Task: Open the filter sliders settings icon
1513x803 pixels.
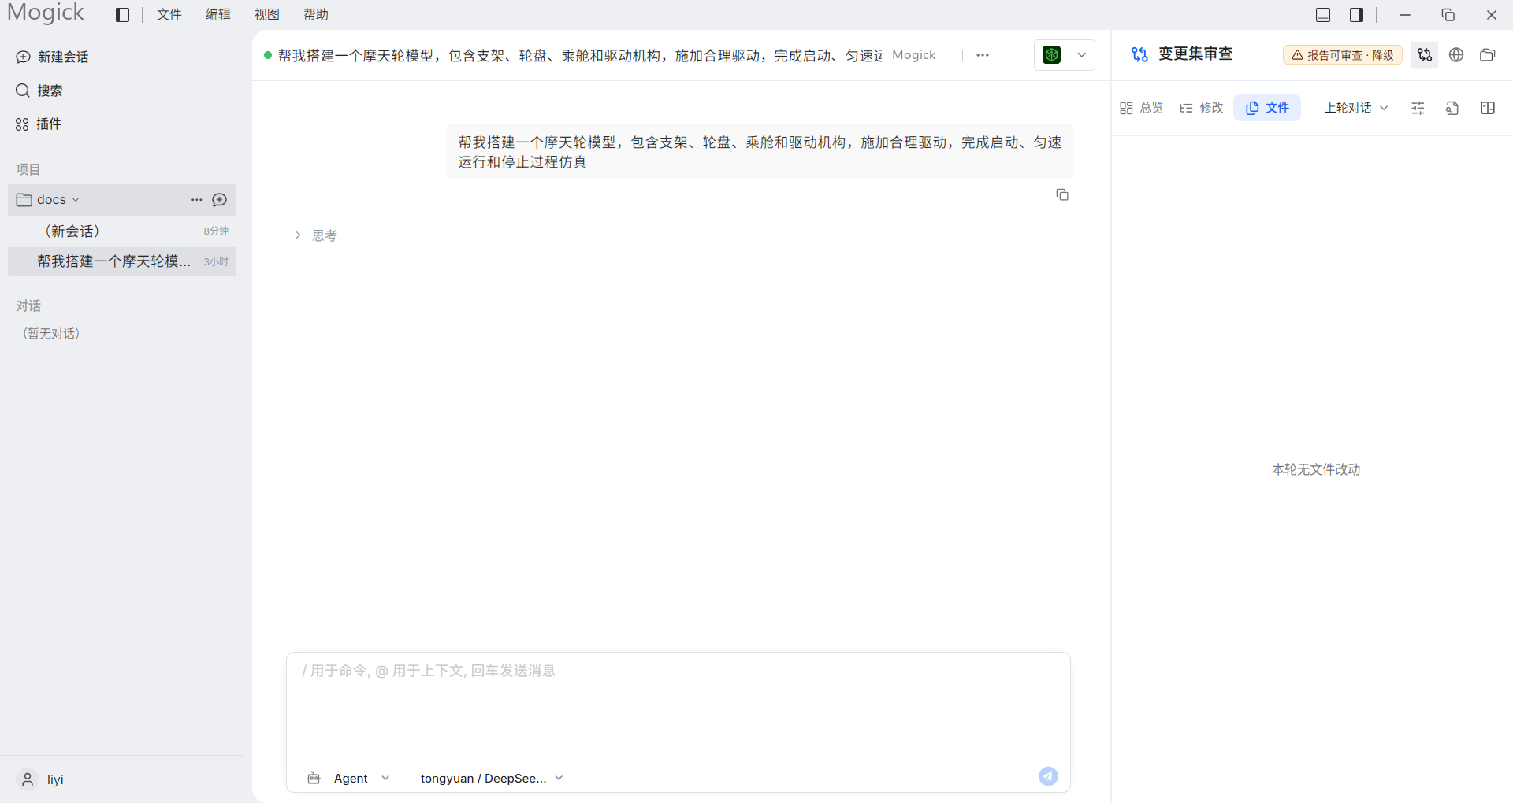Action: [1418, 109]
